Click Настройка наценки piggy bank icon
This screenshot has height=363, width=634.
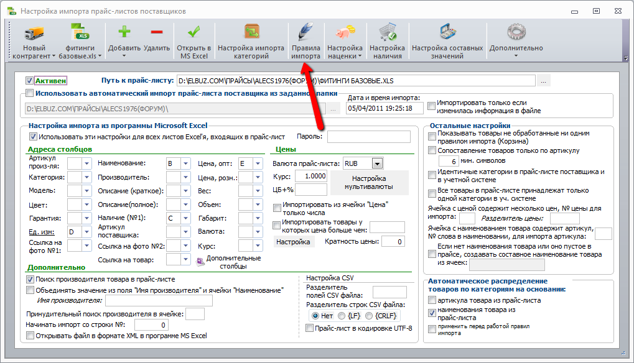(345, 32)
